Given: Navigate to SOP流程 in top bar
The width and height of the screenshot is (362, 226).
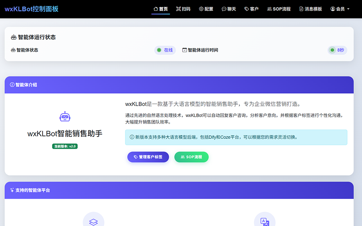Looking at the screenshot, I should pos(279,9).
